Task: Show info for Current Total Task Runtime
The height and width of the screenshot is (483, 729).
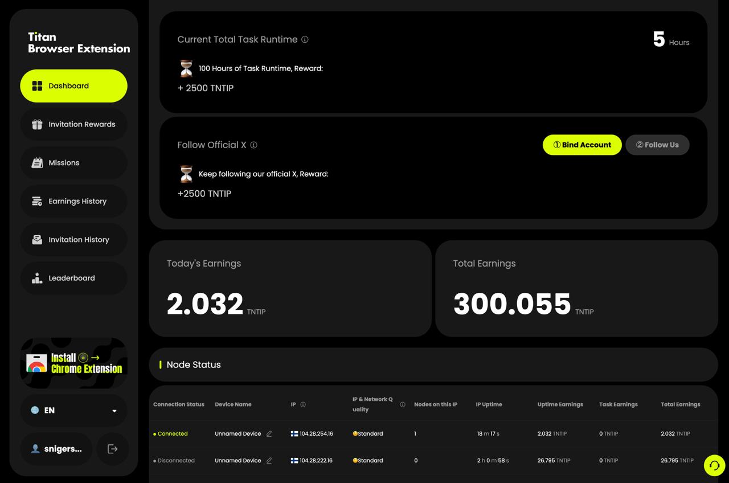Action: pyautogui.click(x=305, y=39)
